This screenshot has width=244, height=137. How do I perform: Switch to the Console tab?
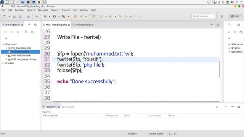click(68, 107)
